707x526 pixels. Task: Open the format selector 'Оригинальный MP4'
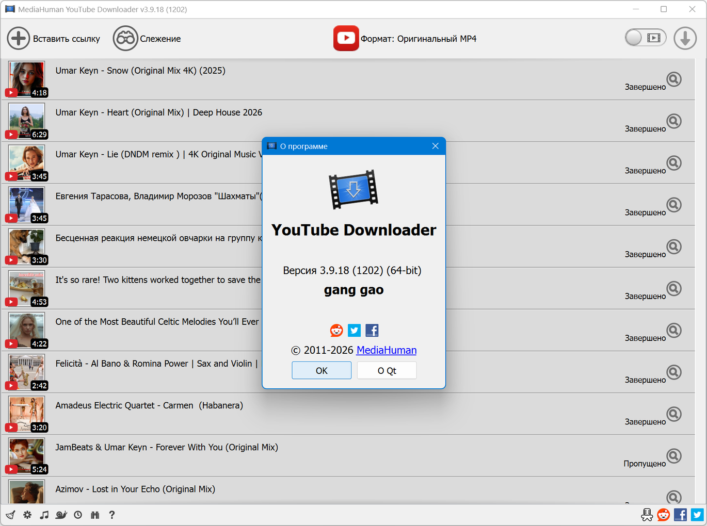pyautogui.click(x=418, y=39)
